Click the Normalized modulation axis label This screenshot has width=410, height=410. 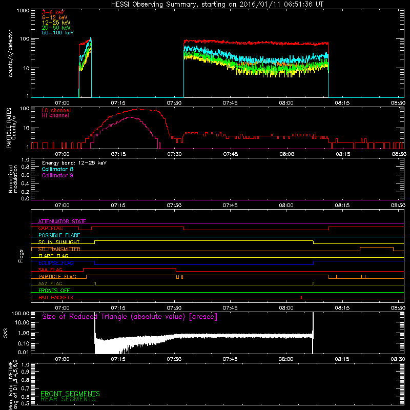coord(13,179)
